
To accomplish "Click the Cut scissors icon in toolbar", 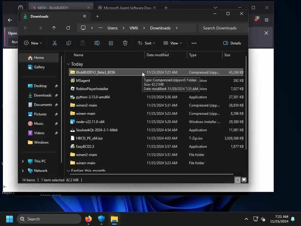I will (x=54, y=43).
